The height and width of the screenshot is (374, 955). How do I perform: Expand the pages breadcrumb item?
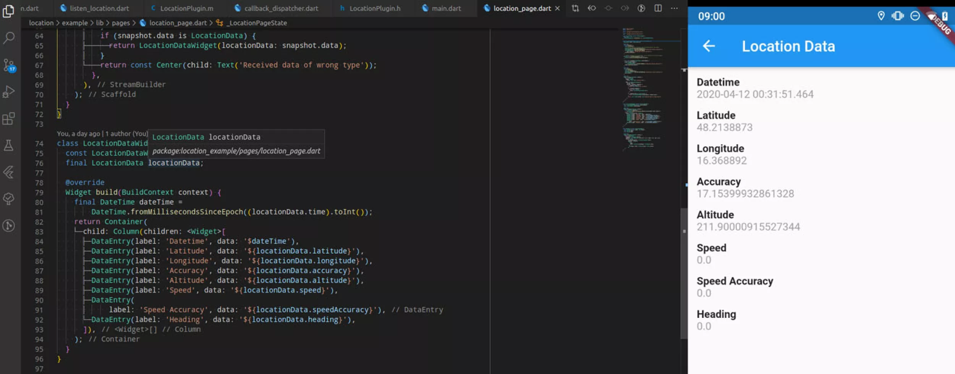[x=121, y=23]
